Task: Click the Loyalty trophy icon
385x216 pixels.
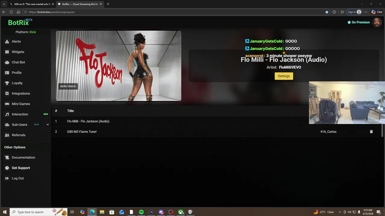Action: coord(7,83)
